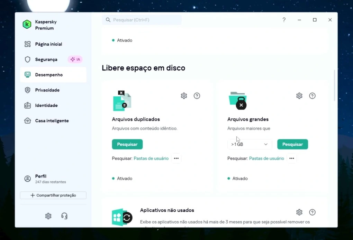Screen dimensions: 353x240
Task: Open Arquivos duplicados settings gear
Action: pyautogui.click(x=184, y=96)
